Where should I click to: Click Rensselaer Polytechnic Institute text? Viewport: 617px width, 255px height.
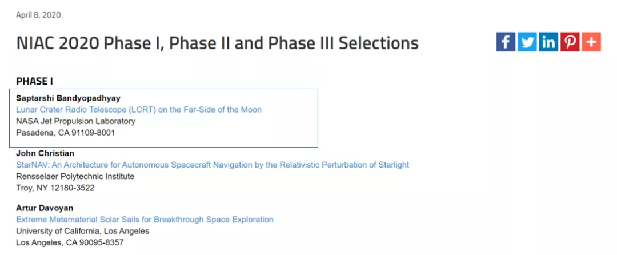pos(75,176)
